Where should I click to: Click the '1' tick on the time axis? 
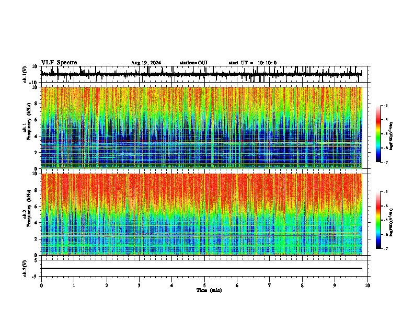[x=74, y=285]
